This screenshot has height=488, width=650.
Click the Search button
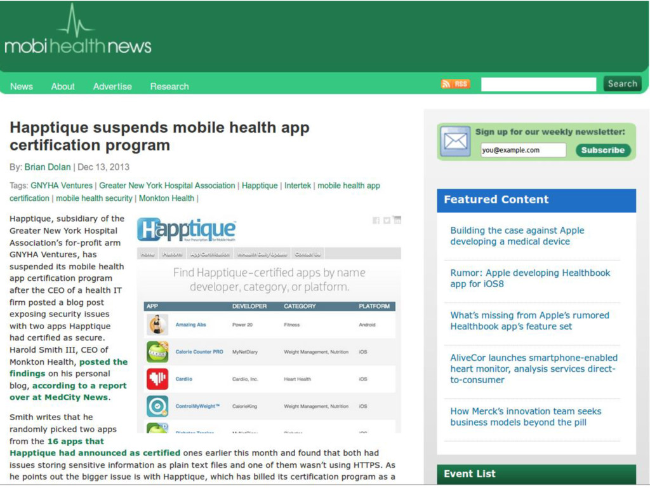point(623,84)
